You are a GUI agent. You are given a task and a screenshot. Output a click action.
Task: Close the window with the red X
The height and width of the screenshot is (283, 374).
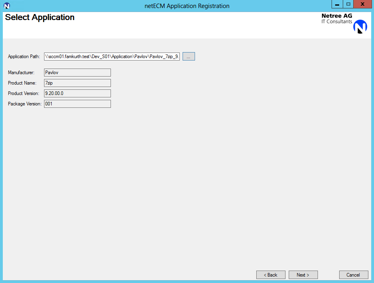362,4
